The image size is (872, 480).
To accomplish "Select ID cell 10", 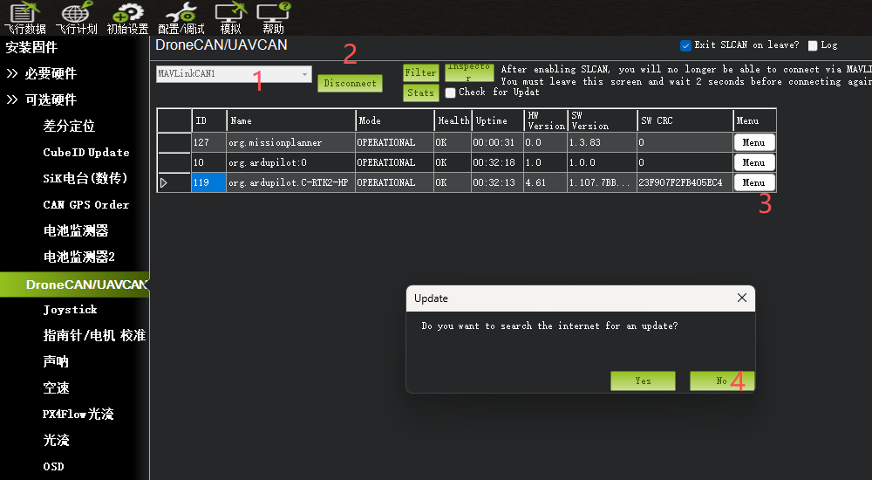I will click(x=208, y=162).
